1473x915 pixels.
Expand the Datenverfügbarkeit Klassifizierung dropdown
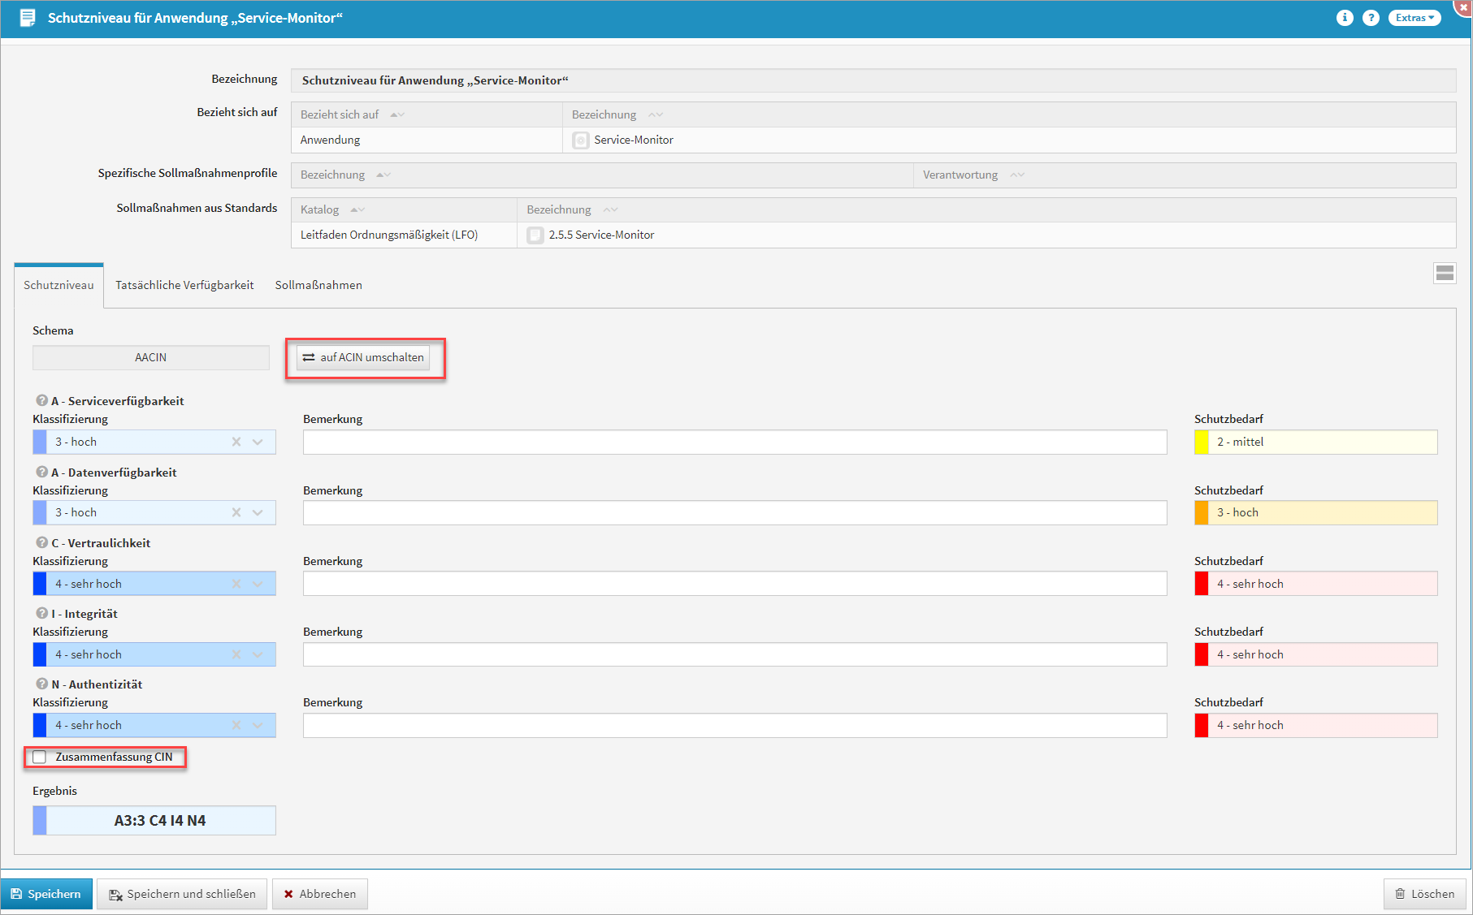[x=258, y=512]
